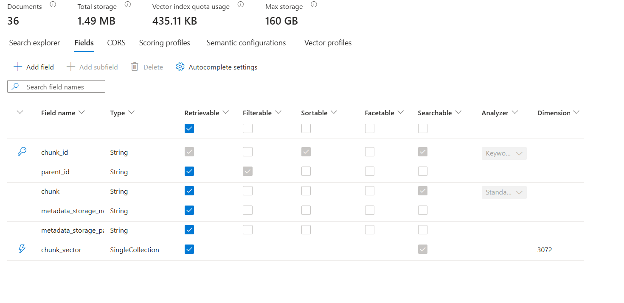Open Autocomplete settings gear
Screen dimensions: 624x303
tap(180, 67)
